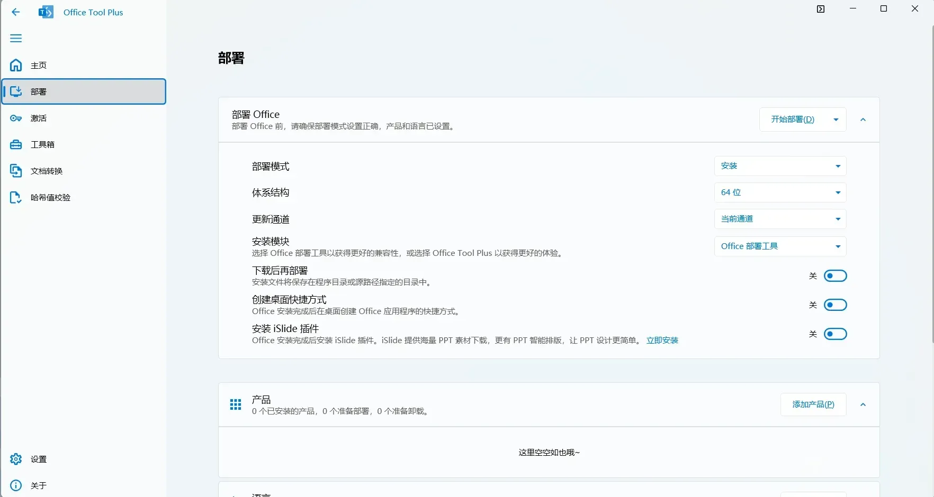The height and width of the screenshot is (497, 934).
Task: Click the 部署 page heading
Action: (231, 58)
